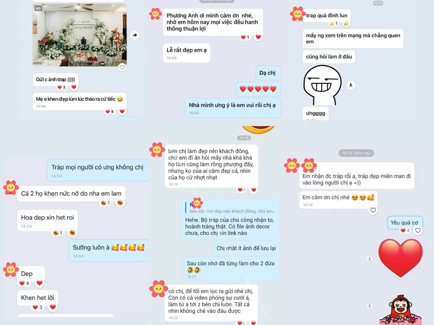Image resolution: width=434 pixels, height=325 pixels.
Task: Tap heart reaction on 'Mẹ e khen đẹp' message
Action: pos(122,112)
